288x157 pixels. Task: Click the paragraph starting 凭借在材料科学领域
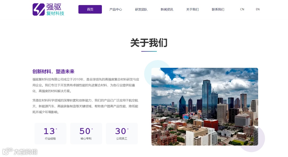pyautogui.click(x=85, y=106)
